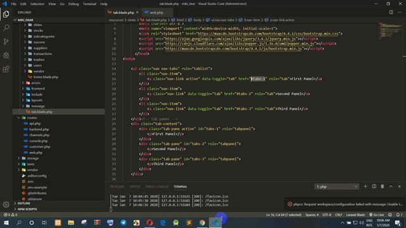
Task: Open channels.php file
Action: (x=39, y=135)
